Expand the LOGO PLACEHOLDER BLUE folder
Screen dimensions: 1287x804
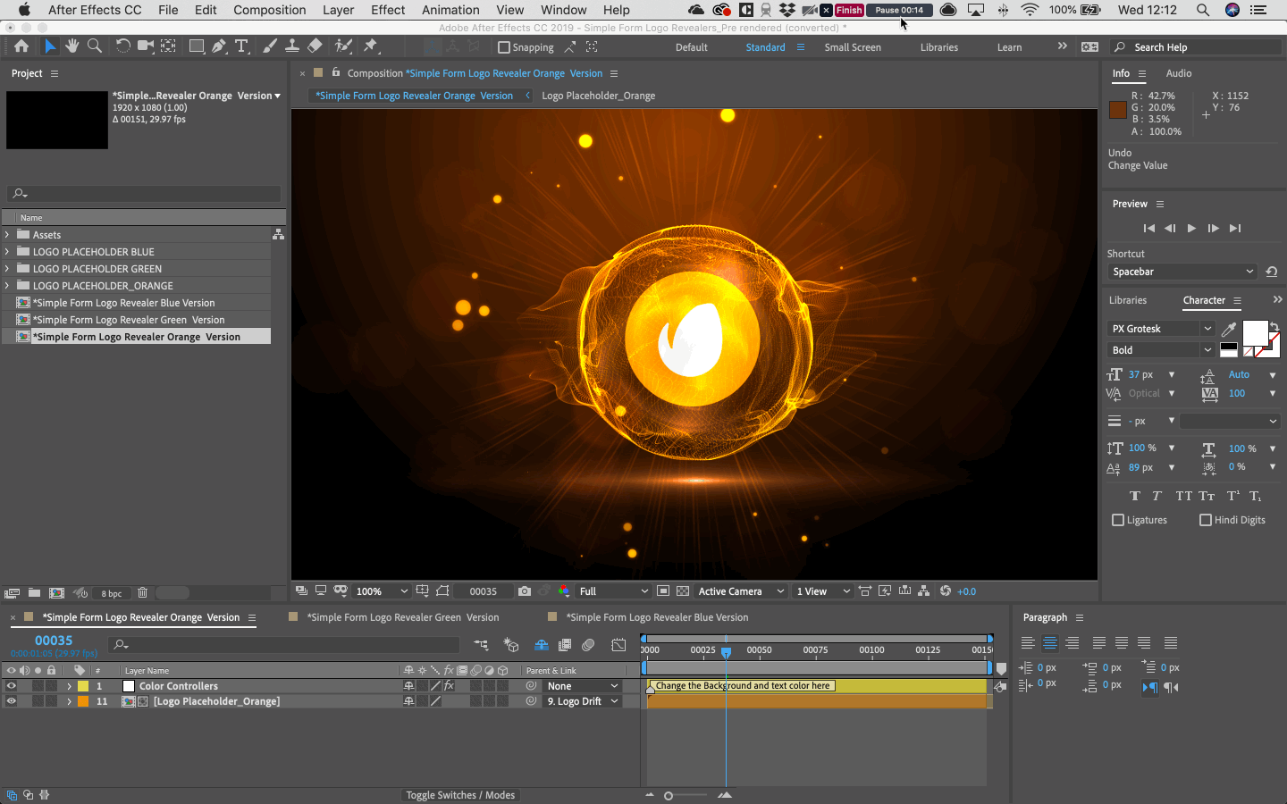pyautogui.click(x=8, y=252)
